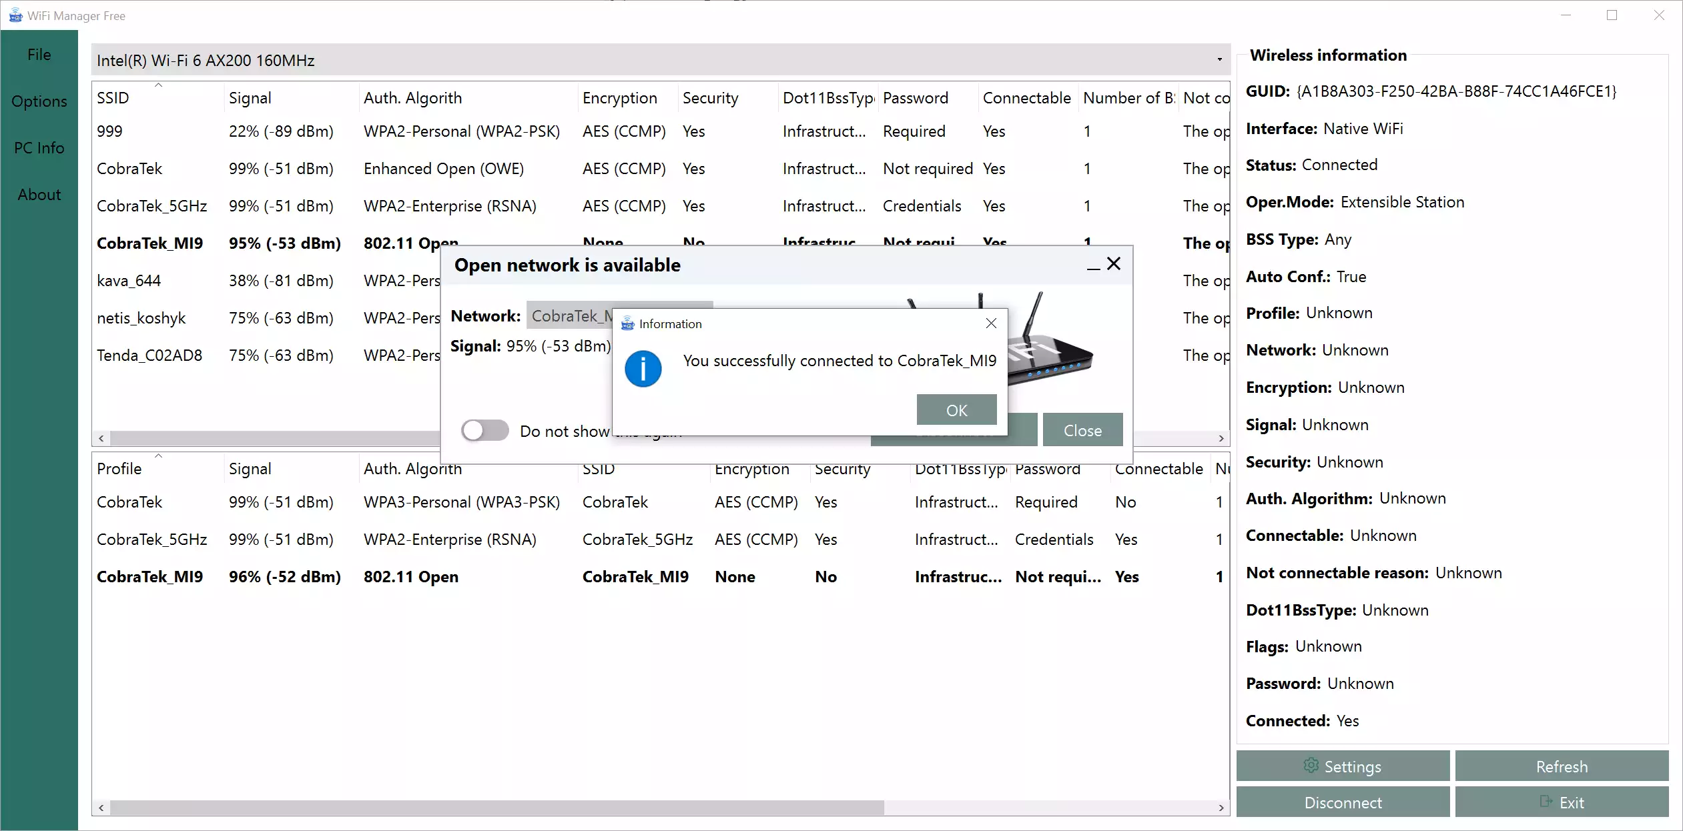
Task: Select the CobraTek_5GHz profile row
Action: [x=661, y=540]
